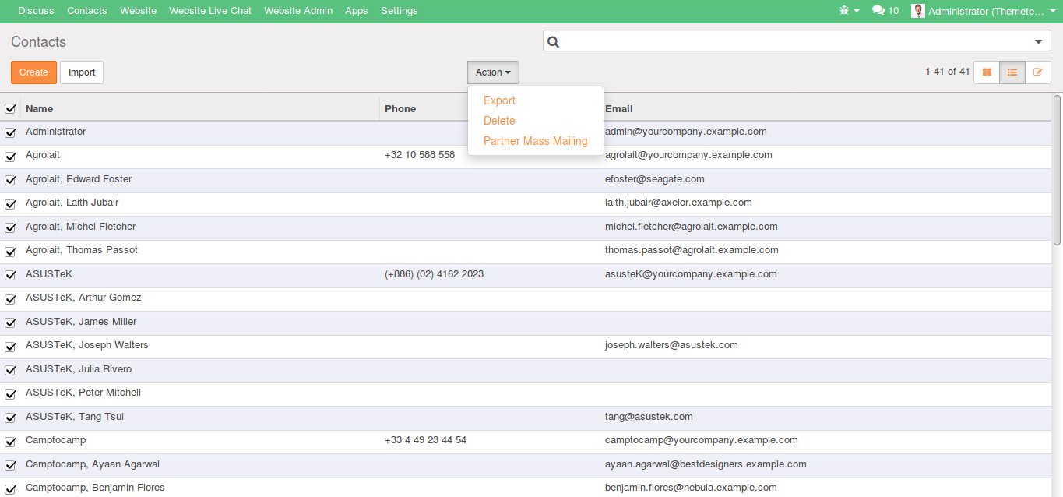Screen dimensions: 1063x497
Task: Expand the search options dropdown arrow
Action: [1038, 42]
